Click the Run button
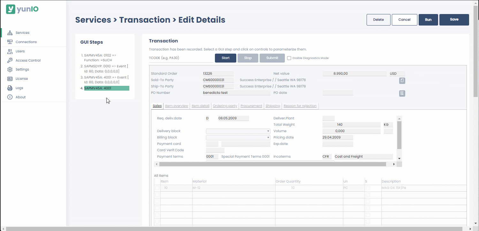Viewport: 479px width, 231px height. click(428, 19)
